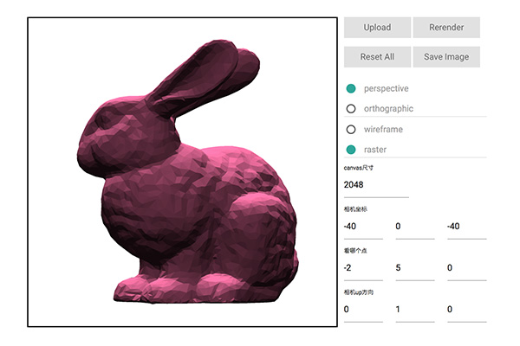Click the '相机up方向' label
Image resolution: width=520 pixels, height=346 pixels.
coord(359,292)
